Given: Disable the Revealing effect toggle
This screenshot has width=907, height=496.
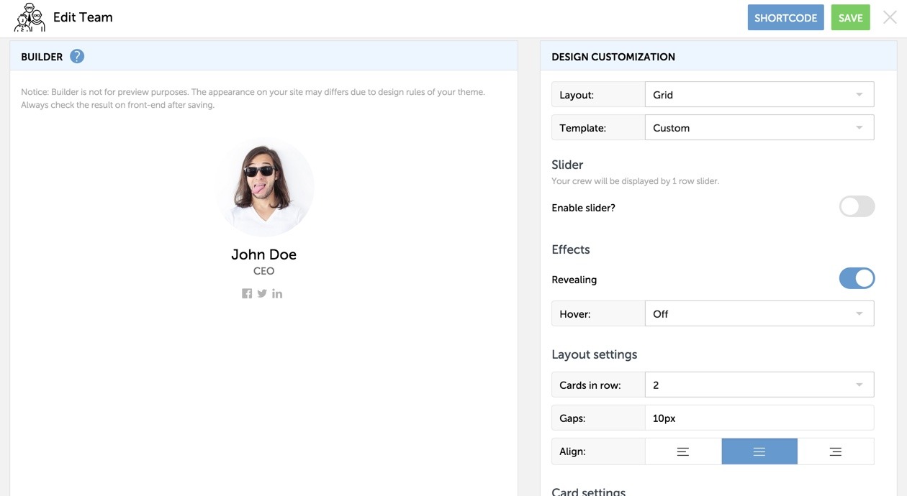Looking at the screenshot, I should coord(857,279).
